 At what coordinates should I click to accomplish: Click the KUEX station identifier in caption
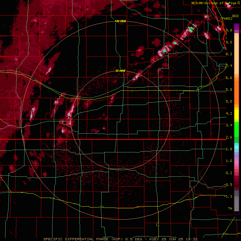[x=154, y=239]
